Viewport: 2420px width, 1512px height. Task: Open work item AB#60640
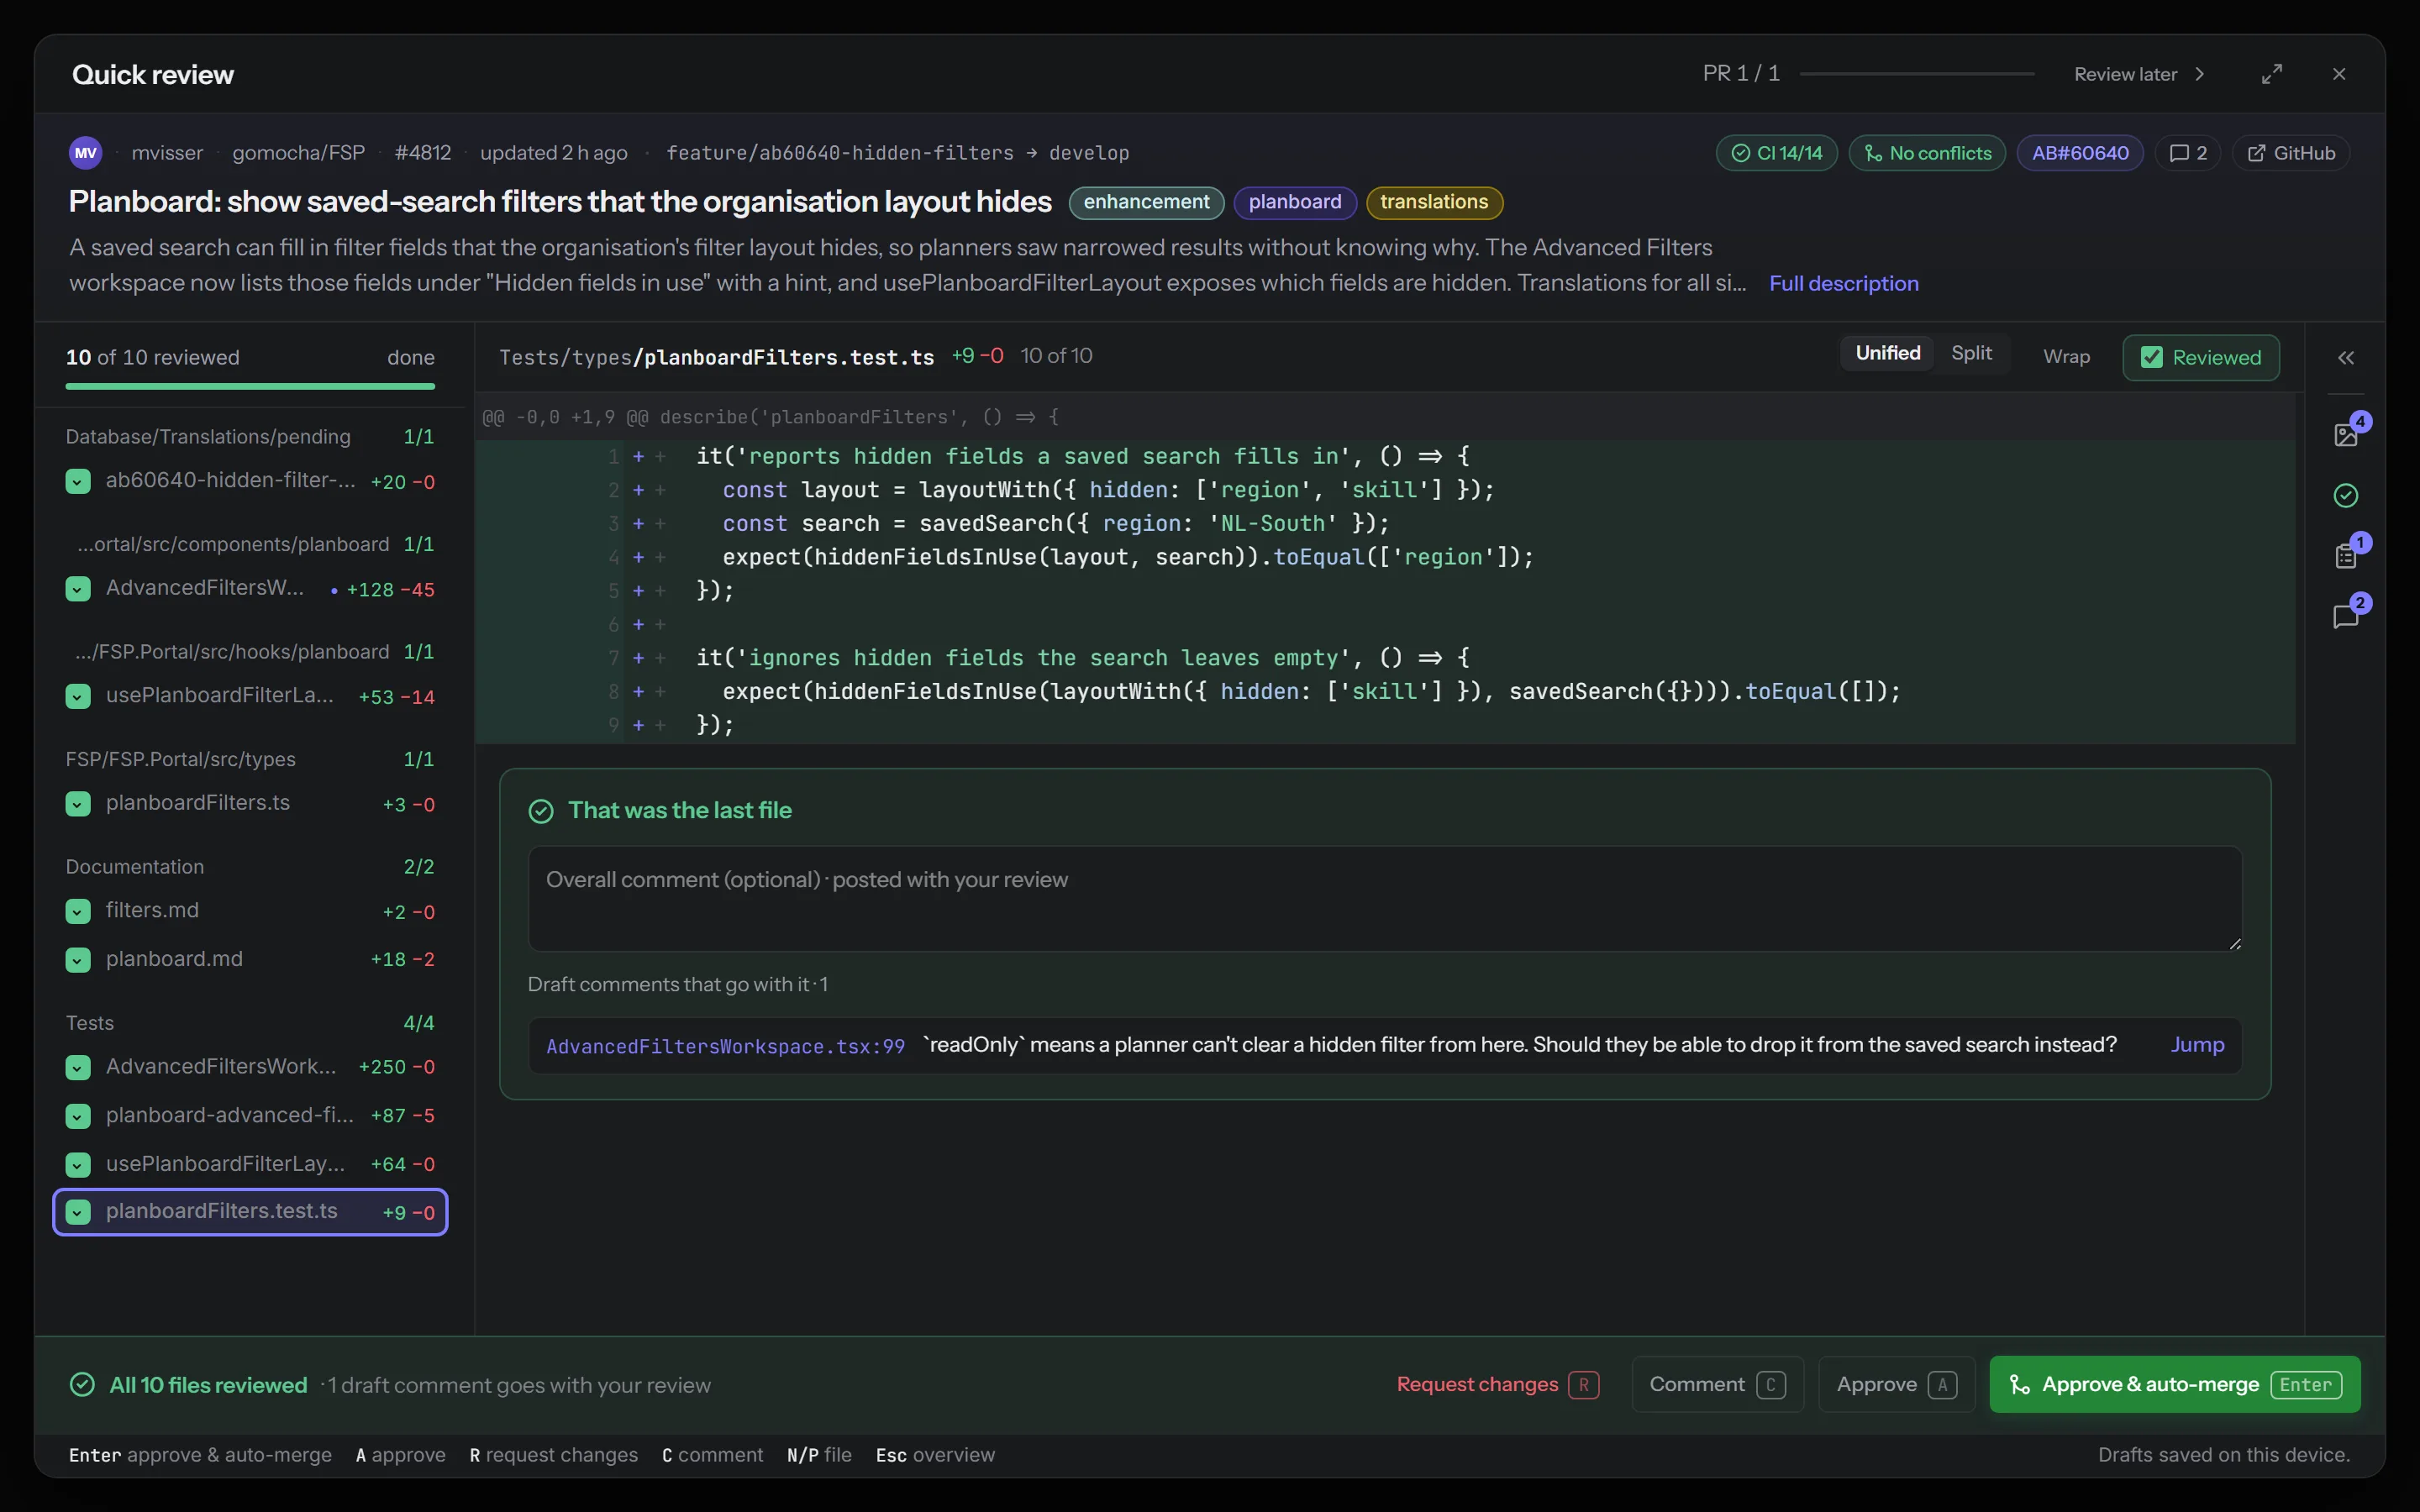2080,153
